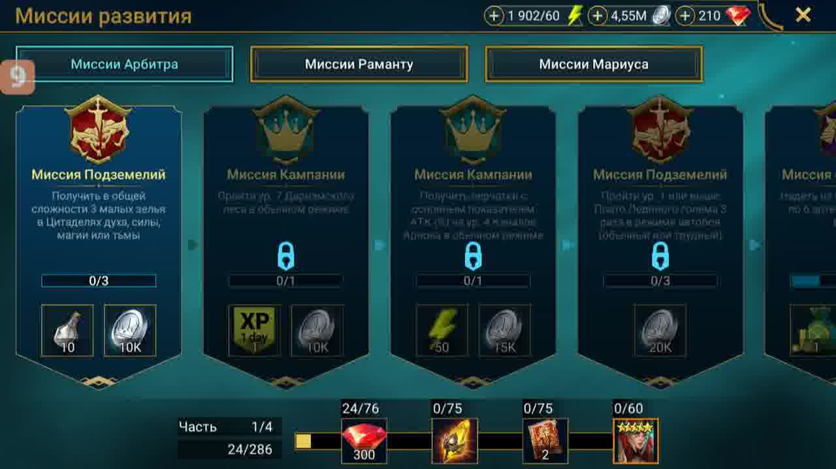Viewport: 836px width, 469px height.
Task: Open the first Миссия Подземелий card
Action: (x=99, y=243)
